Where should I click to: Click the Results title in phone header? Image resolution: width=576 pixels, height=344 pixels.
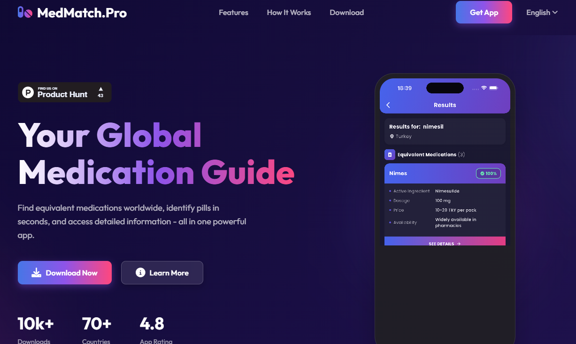point(445,105)
